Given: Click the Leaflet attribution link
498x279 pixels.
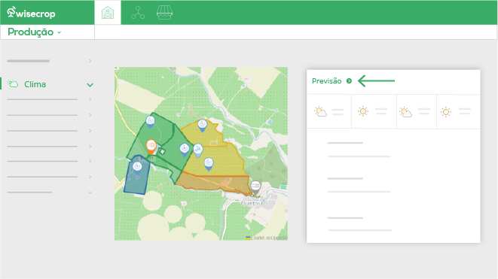Looking at the screenshot, I should tap(258, 238).
